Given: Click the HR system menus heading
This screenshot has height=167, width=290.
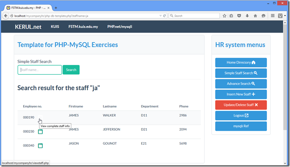Looking at the screenshot, I should tap(240, 45).
